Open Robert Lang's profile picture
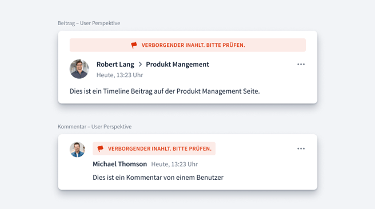 [79, 69]
